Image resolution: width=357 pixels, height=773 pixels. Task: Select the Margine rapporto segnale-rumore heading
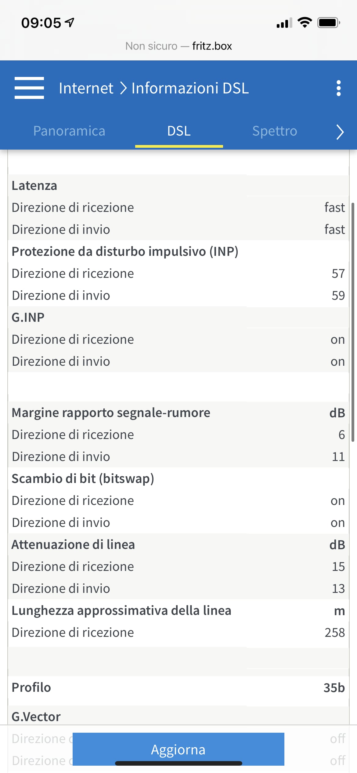(111, 413)
